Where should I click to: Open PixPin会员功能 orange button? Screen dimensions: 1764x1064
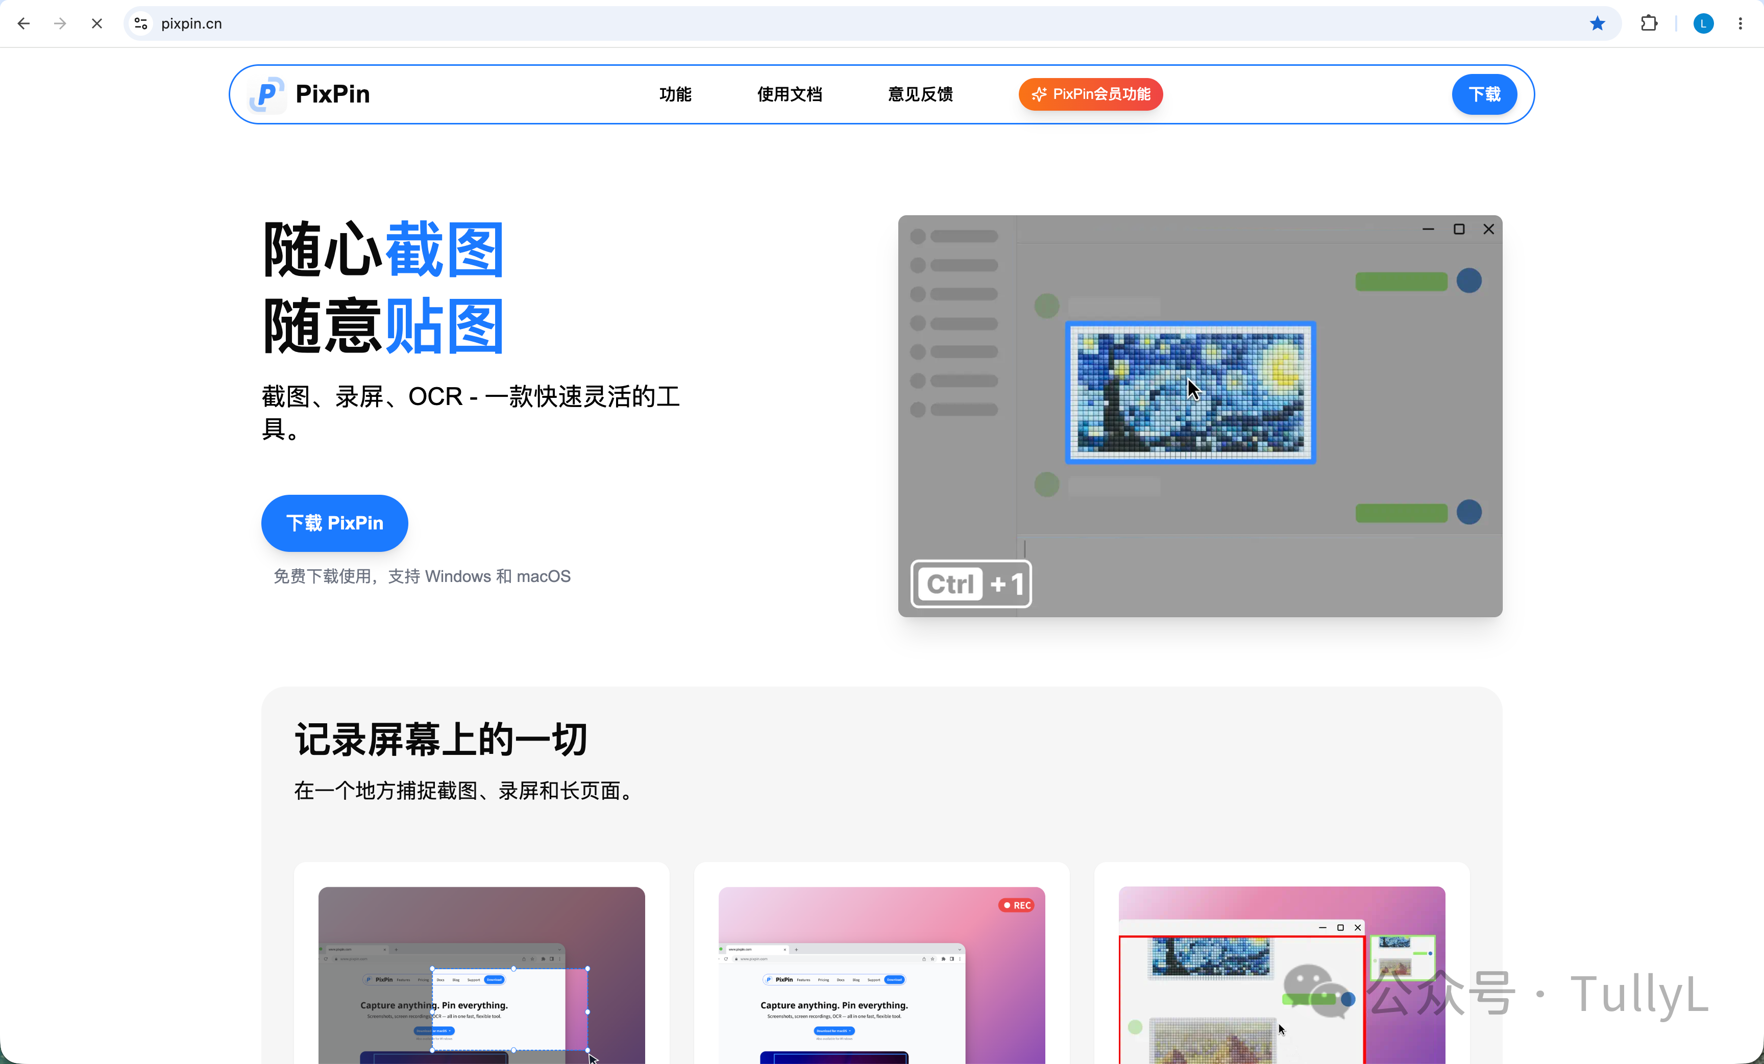(x=1090, y=94)
